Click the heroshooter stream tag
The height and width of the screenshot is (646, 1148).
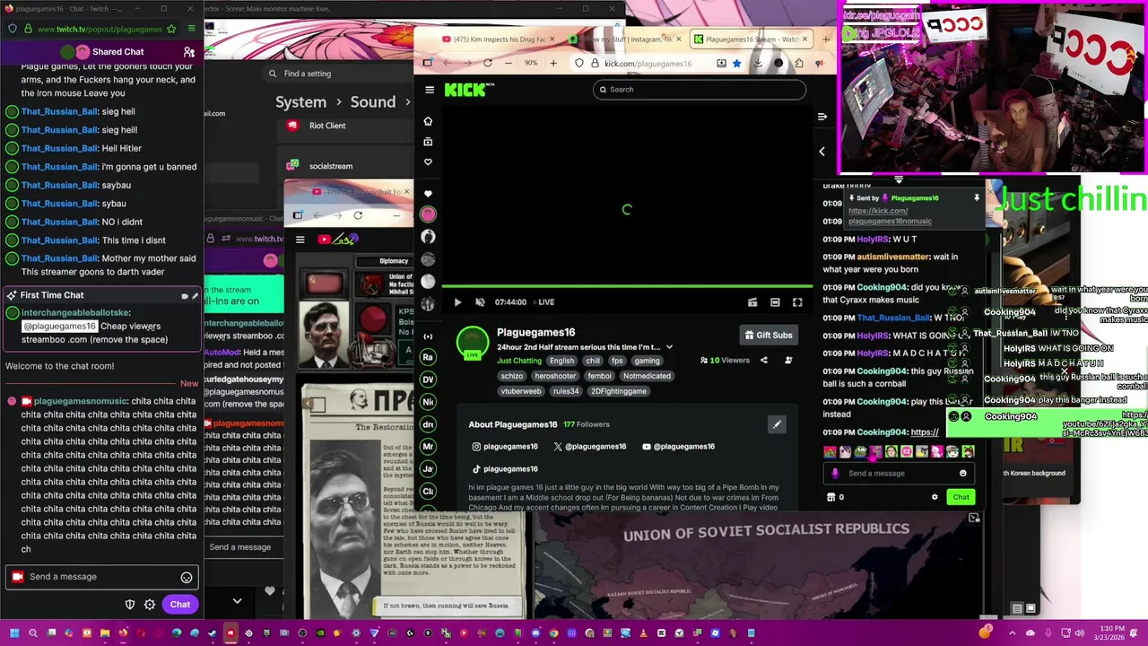coord(555,376)
